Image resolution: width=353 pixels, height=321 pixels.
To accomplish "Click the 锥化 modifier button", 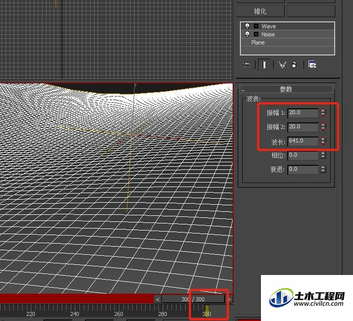I will click(x=260, y=11).
